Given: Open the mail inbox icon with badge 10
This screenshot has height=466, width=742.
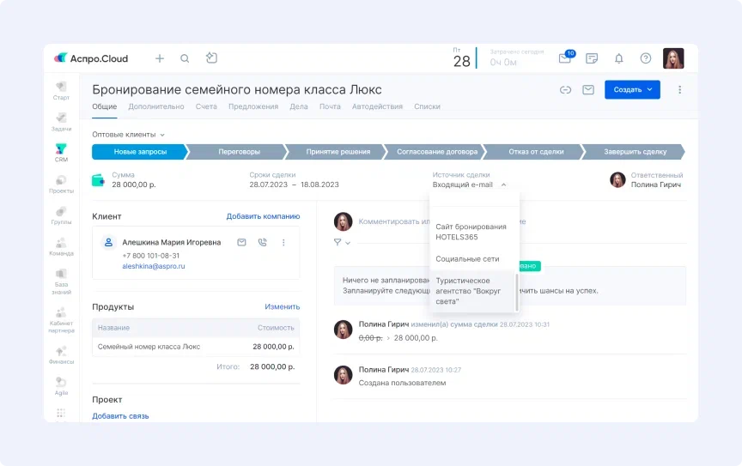Looking at the screenshot, I should coord(566,57).
